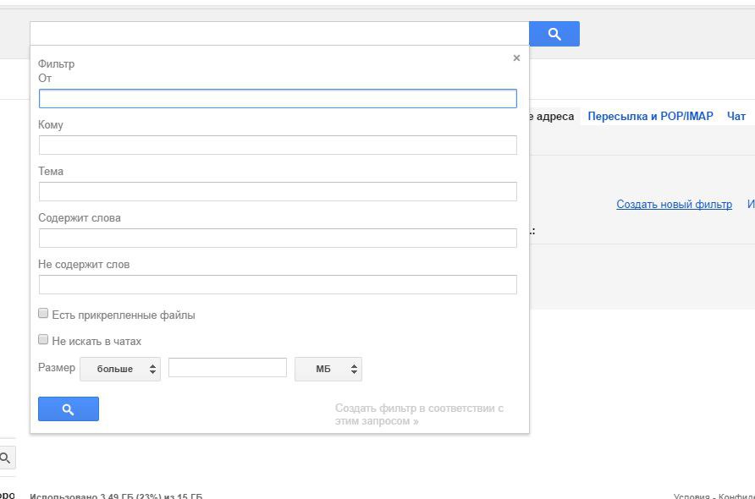Click Создать фильтр в соответствии с этим запросом

tap(419, 414)
